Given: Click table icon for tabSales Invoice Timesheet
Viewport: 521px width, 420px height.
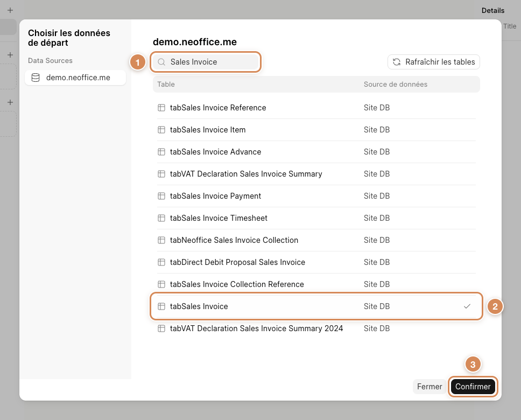Looking at the screenshot, I should (161, 218).
